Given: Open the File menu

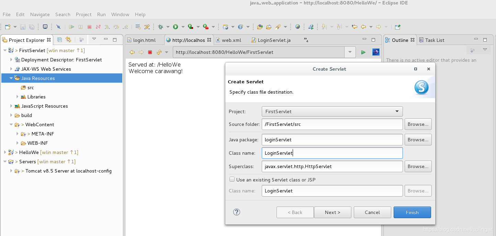Looking at the screenshot, I should coord(7,14).
